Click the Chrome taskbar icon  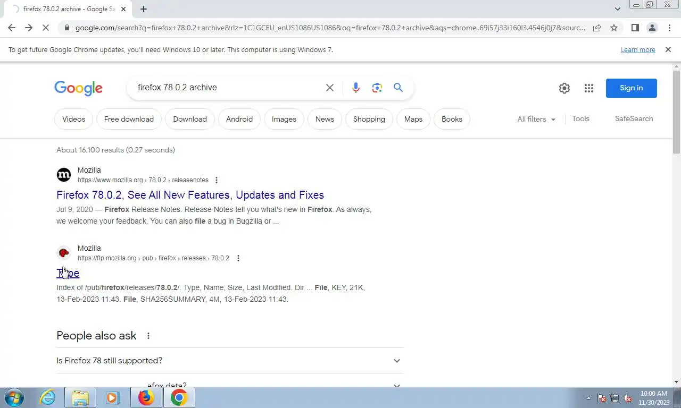(x=179, y=397)
